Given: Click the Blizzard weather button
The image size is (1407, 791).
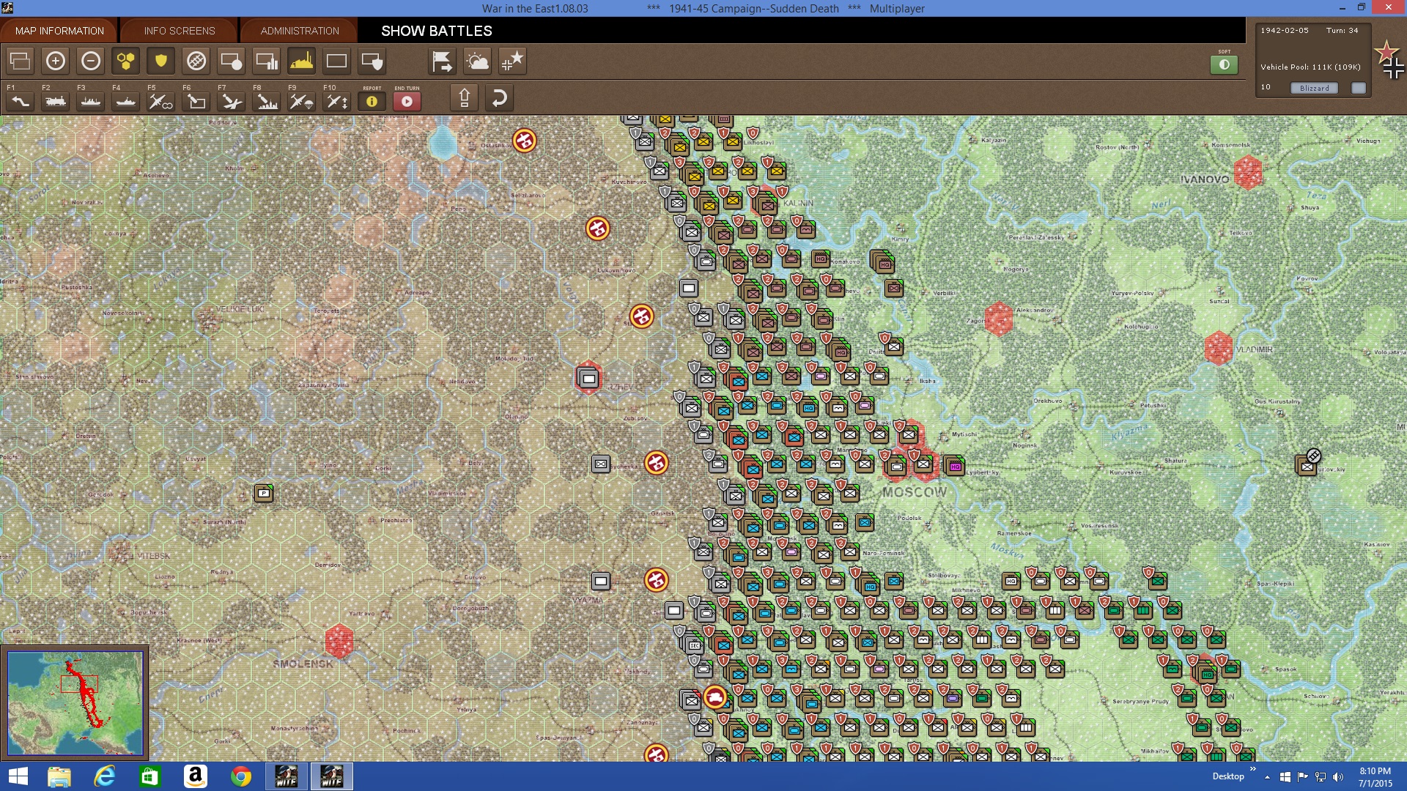Looking at the screenshot, I should [x=1315, y=88].
